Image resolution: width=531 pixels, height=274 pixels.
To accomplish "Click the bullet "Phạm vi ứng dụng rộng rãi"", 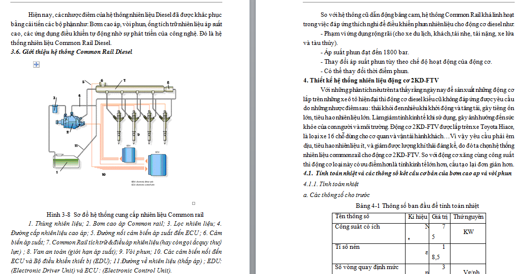I will coord(409,38).
